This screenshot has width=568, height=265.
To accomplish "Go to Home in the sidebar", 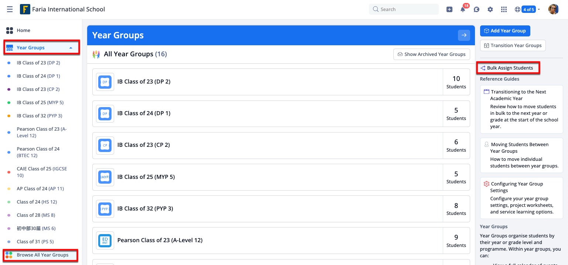I will 24,31.
